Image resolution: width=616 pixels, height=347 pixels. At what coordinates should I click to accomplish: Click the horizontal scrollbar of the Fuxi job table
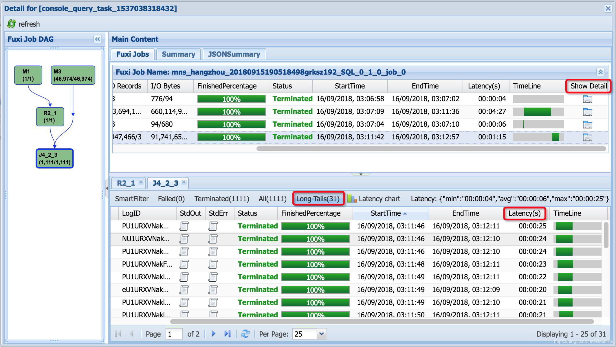tap(431, 148)
